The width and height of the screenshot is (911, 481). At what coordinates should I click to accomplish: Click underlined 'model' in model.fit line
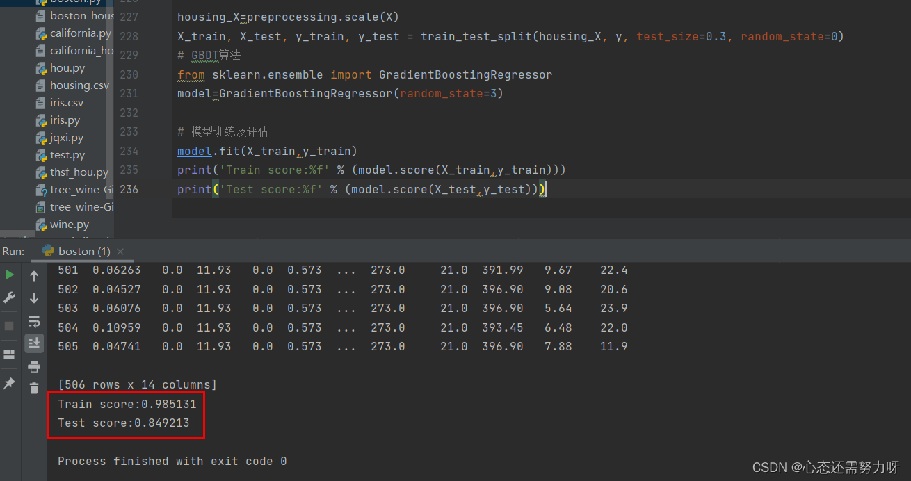[195, 151]
